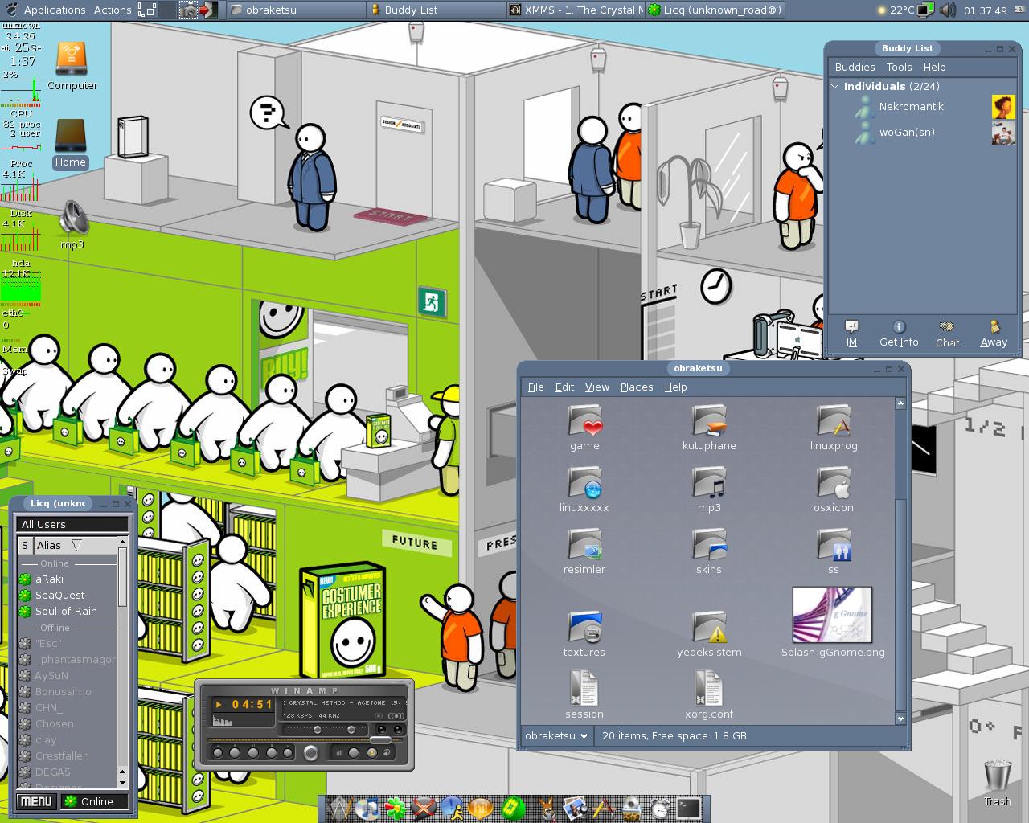Select the Splash-gGnome.png thumbnail
The width and height of the screenshot is (1029, 823).
coord(832,615)
